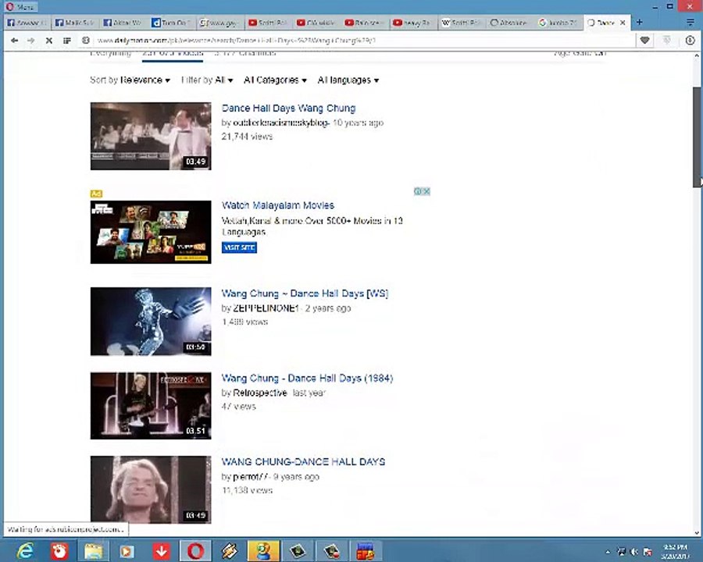Switch to the Malik Facebook tab

coord(74,23)
